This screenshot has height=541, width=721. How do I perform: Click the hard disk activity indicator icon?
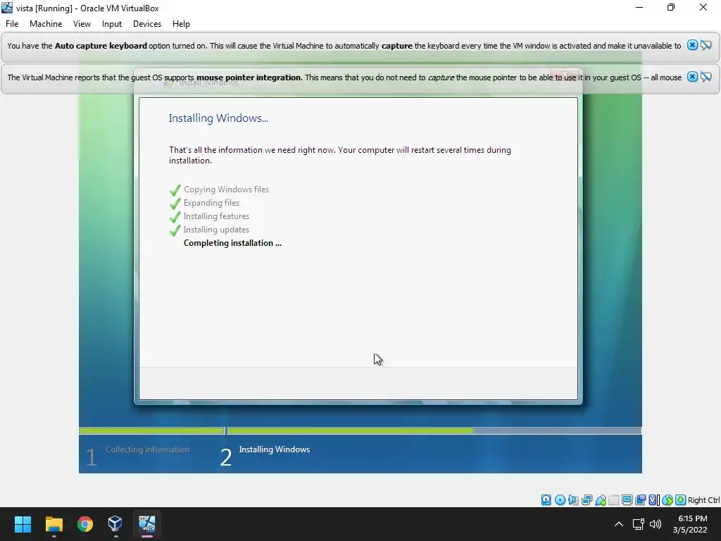[546, 500]
